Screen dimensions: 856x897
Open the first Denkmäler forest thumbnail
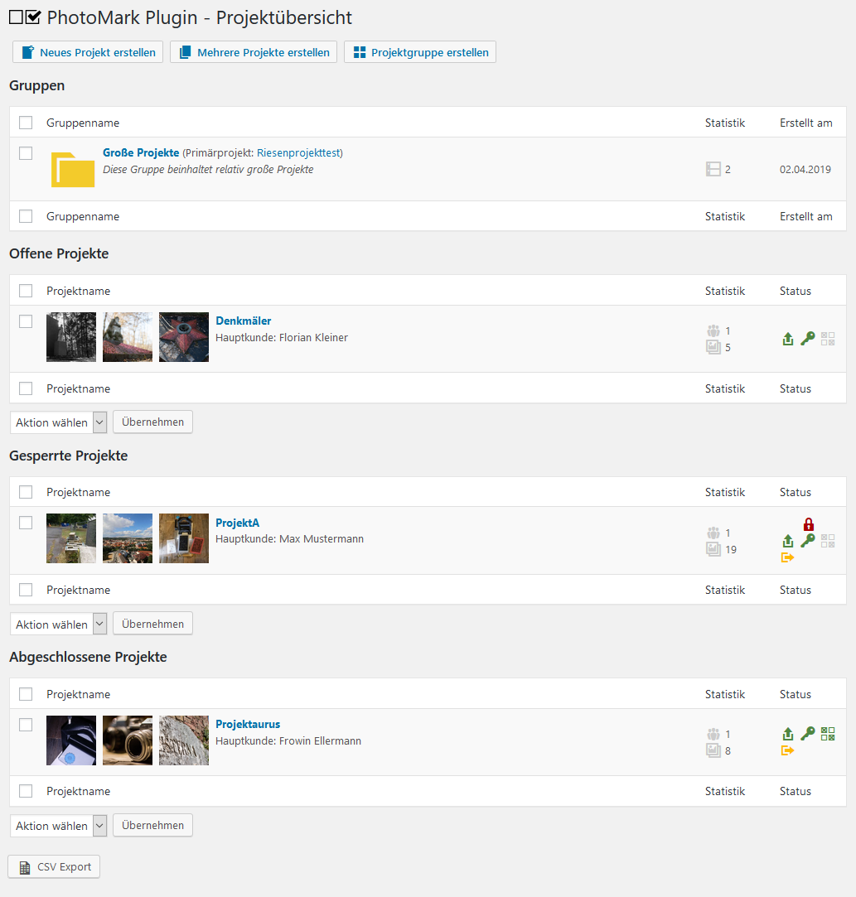click(x=71, y=337)
